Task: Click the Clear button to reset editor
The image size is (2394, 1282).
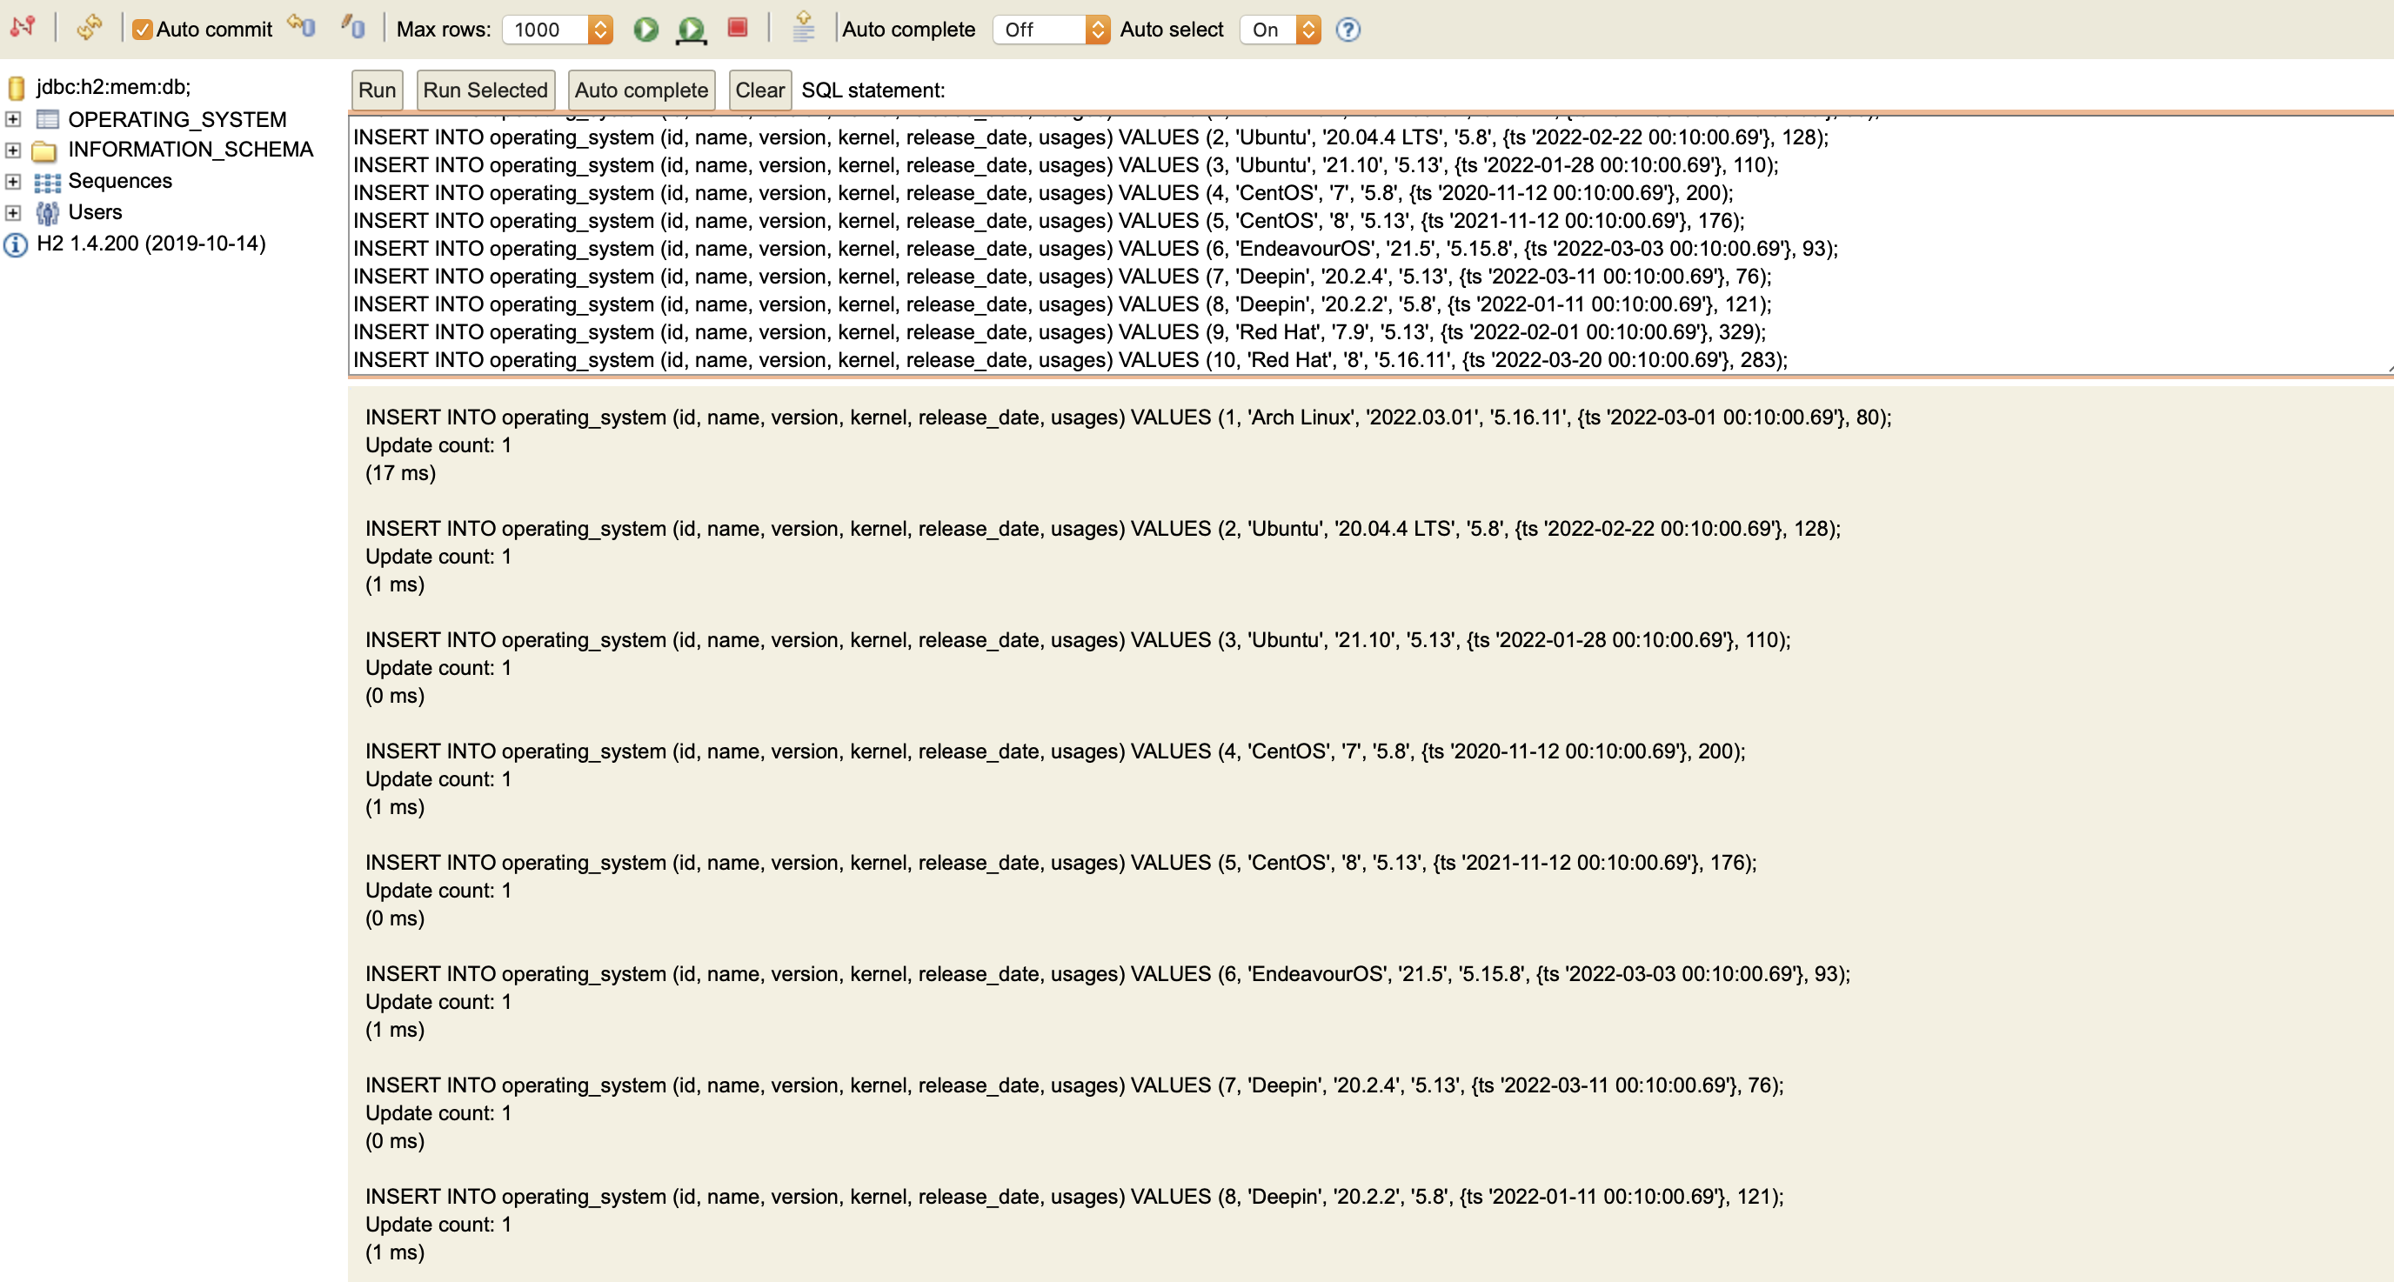Action: click(x=757, y=90)
